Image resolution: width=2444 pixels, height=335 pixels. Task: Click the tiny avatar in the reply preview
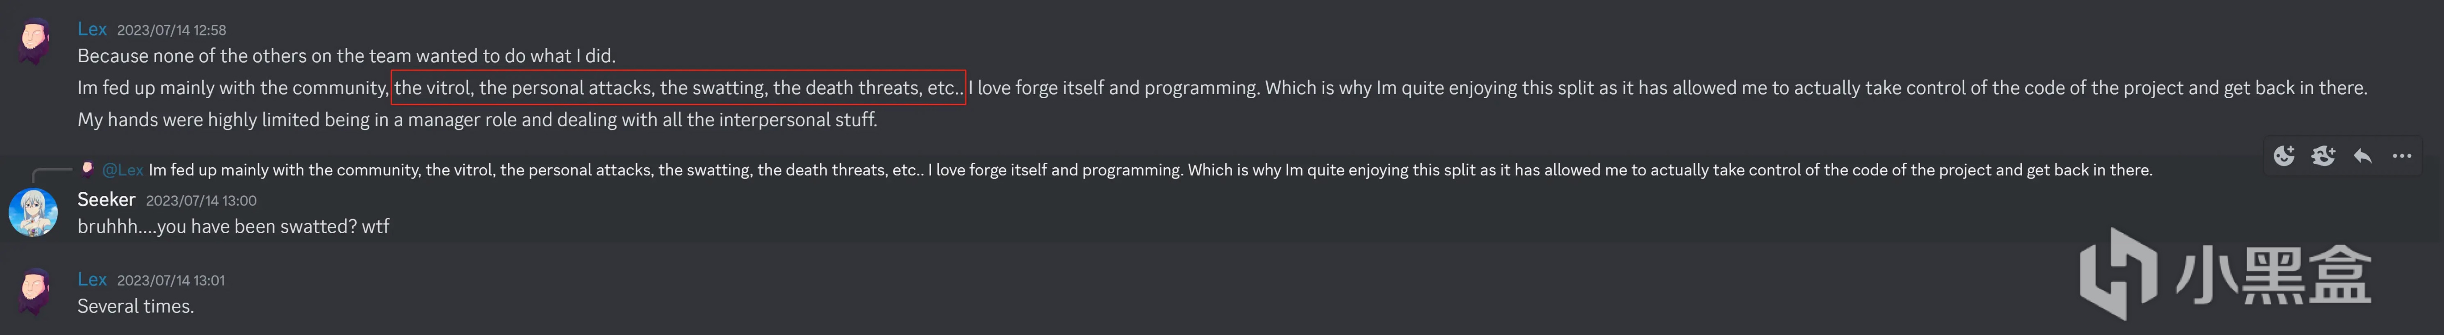pyautogui.click(x=87, y=170)
